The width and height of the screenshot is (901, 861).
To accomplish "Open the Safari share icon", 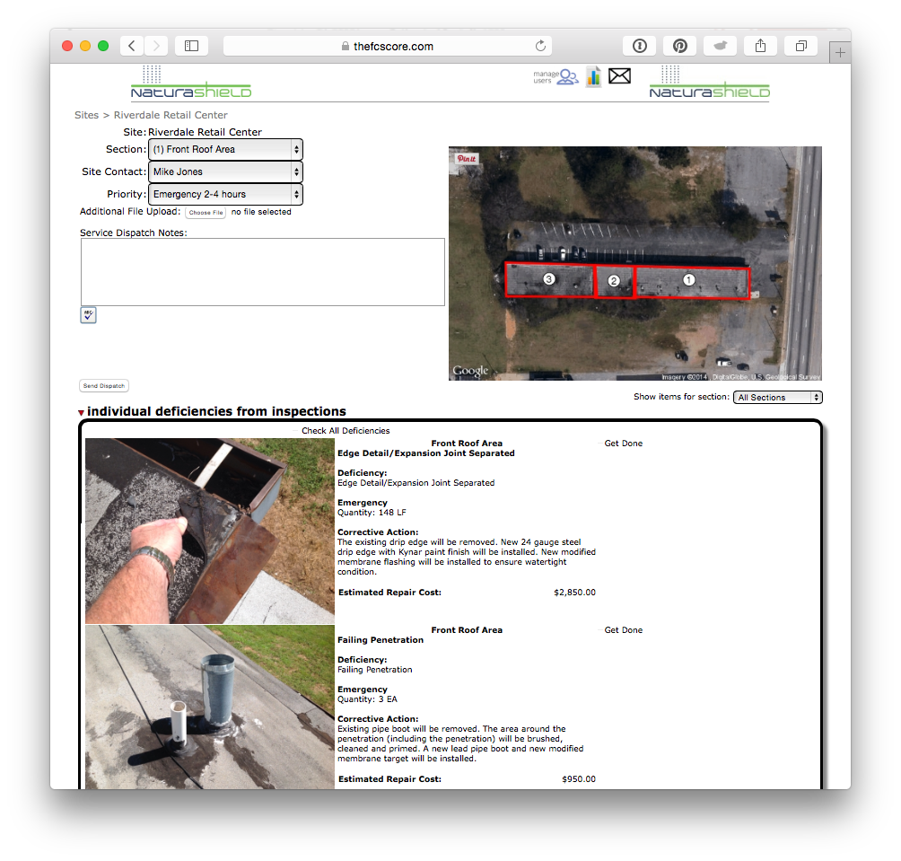I will click(x=760, y=46).
